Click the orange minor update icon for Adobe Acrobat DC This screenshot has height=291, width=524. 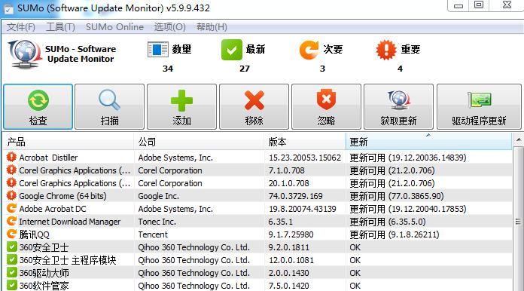(11, 208)
